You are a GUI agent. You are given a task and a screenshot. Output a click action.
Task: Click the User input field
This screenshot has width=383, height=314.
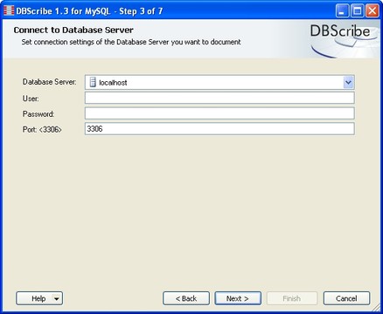pyautogui.click(x=219, y=98)
